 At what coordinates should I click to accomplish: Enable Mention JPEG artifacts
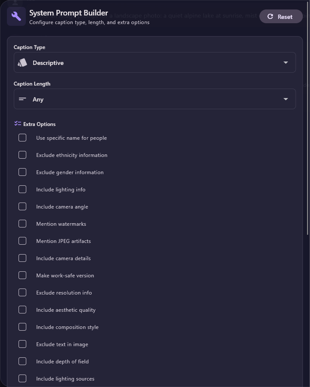(x=22, y=241)
